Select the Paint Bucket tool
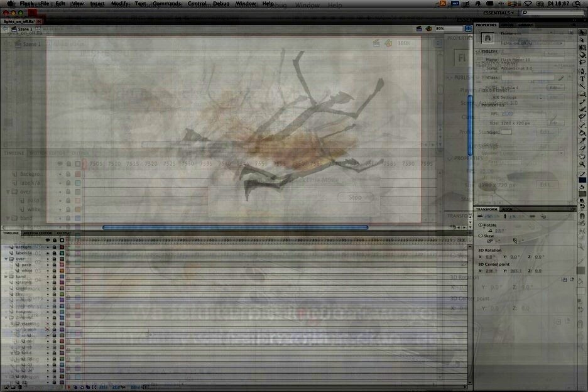The image size is (588, 392). 582,133
